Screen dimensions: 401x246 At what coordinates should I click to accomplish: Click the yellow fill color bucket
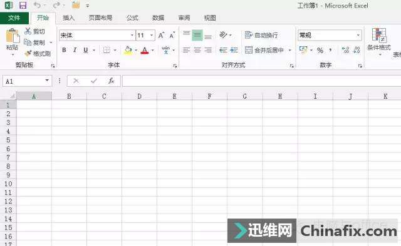point(128,50)
